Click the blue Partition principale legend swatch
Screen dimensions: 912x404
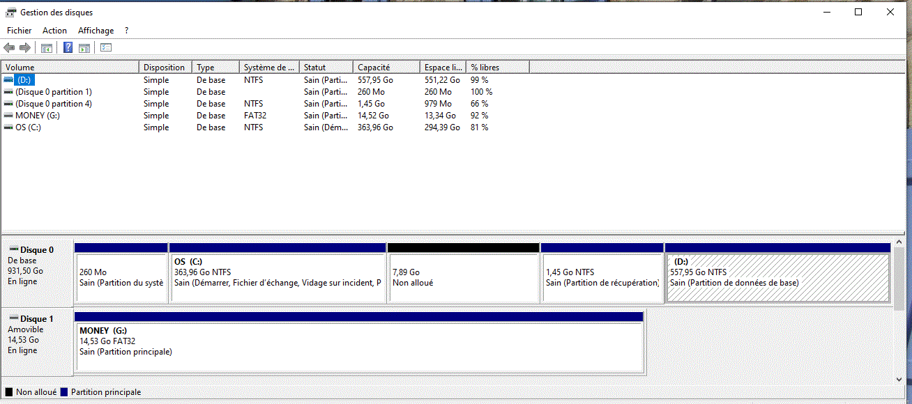tap(64, 392)
